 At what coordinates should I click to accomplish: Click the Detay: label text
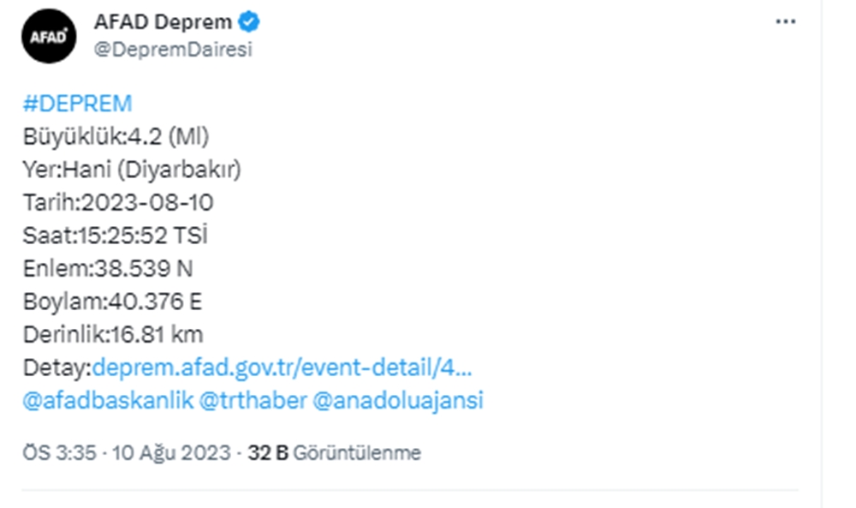pos(57,368)
